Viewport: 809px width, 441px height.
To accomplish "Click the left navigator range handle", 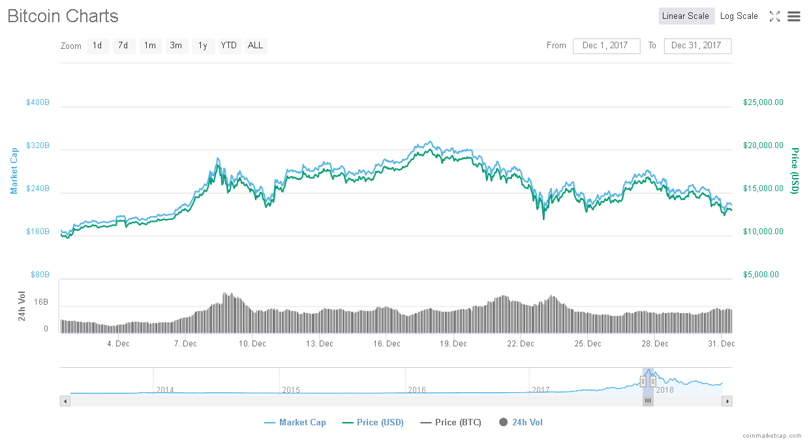I will point(642,382).
